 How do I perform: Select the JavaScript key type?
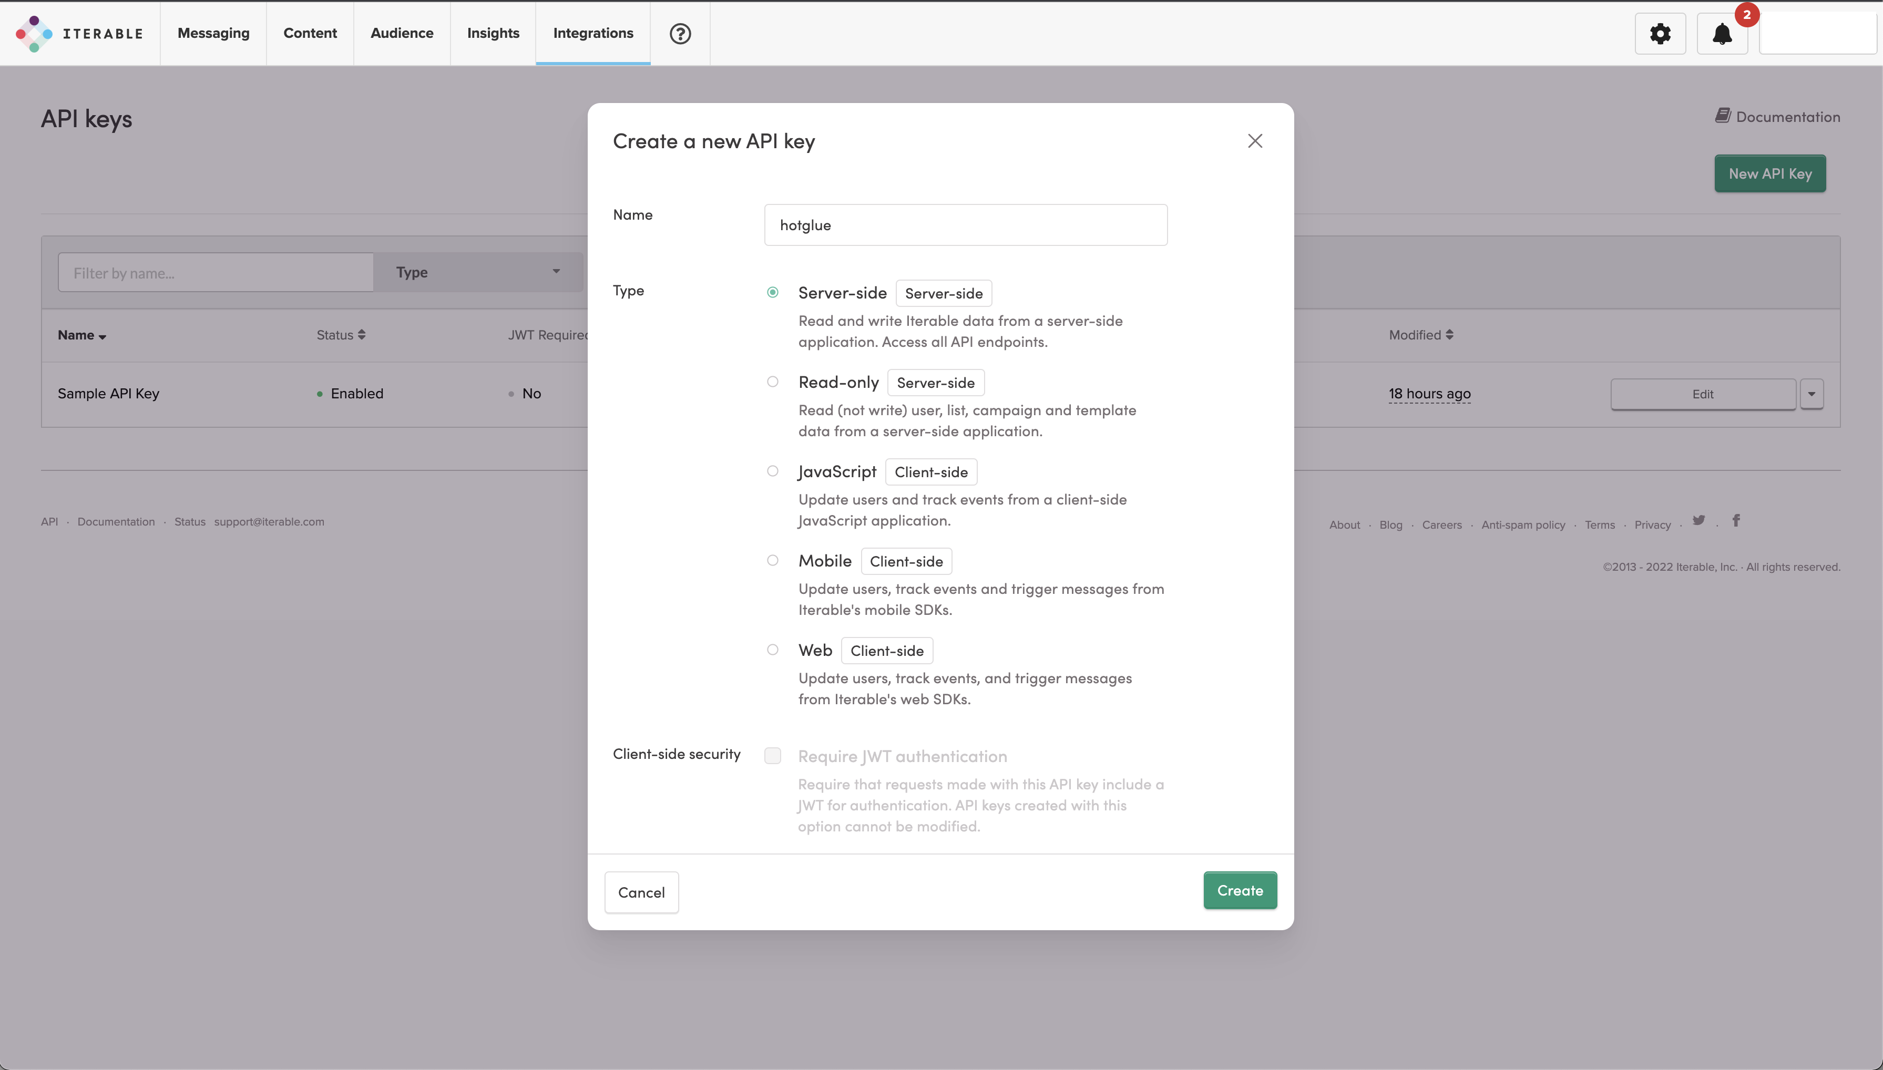772,471
